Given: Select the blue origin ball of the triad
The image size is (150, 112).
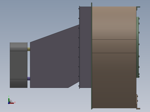Looking at the screenshot, I should coord(9,103).
